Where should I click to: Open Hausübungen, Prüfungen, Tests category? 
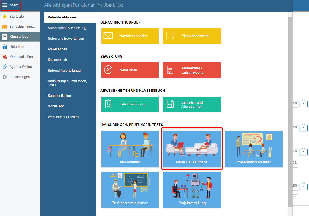click(x=67, y=83)
